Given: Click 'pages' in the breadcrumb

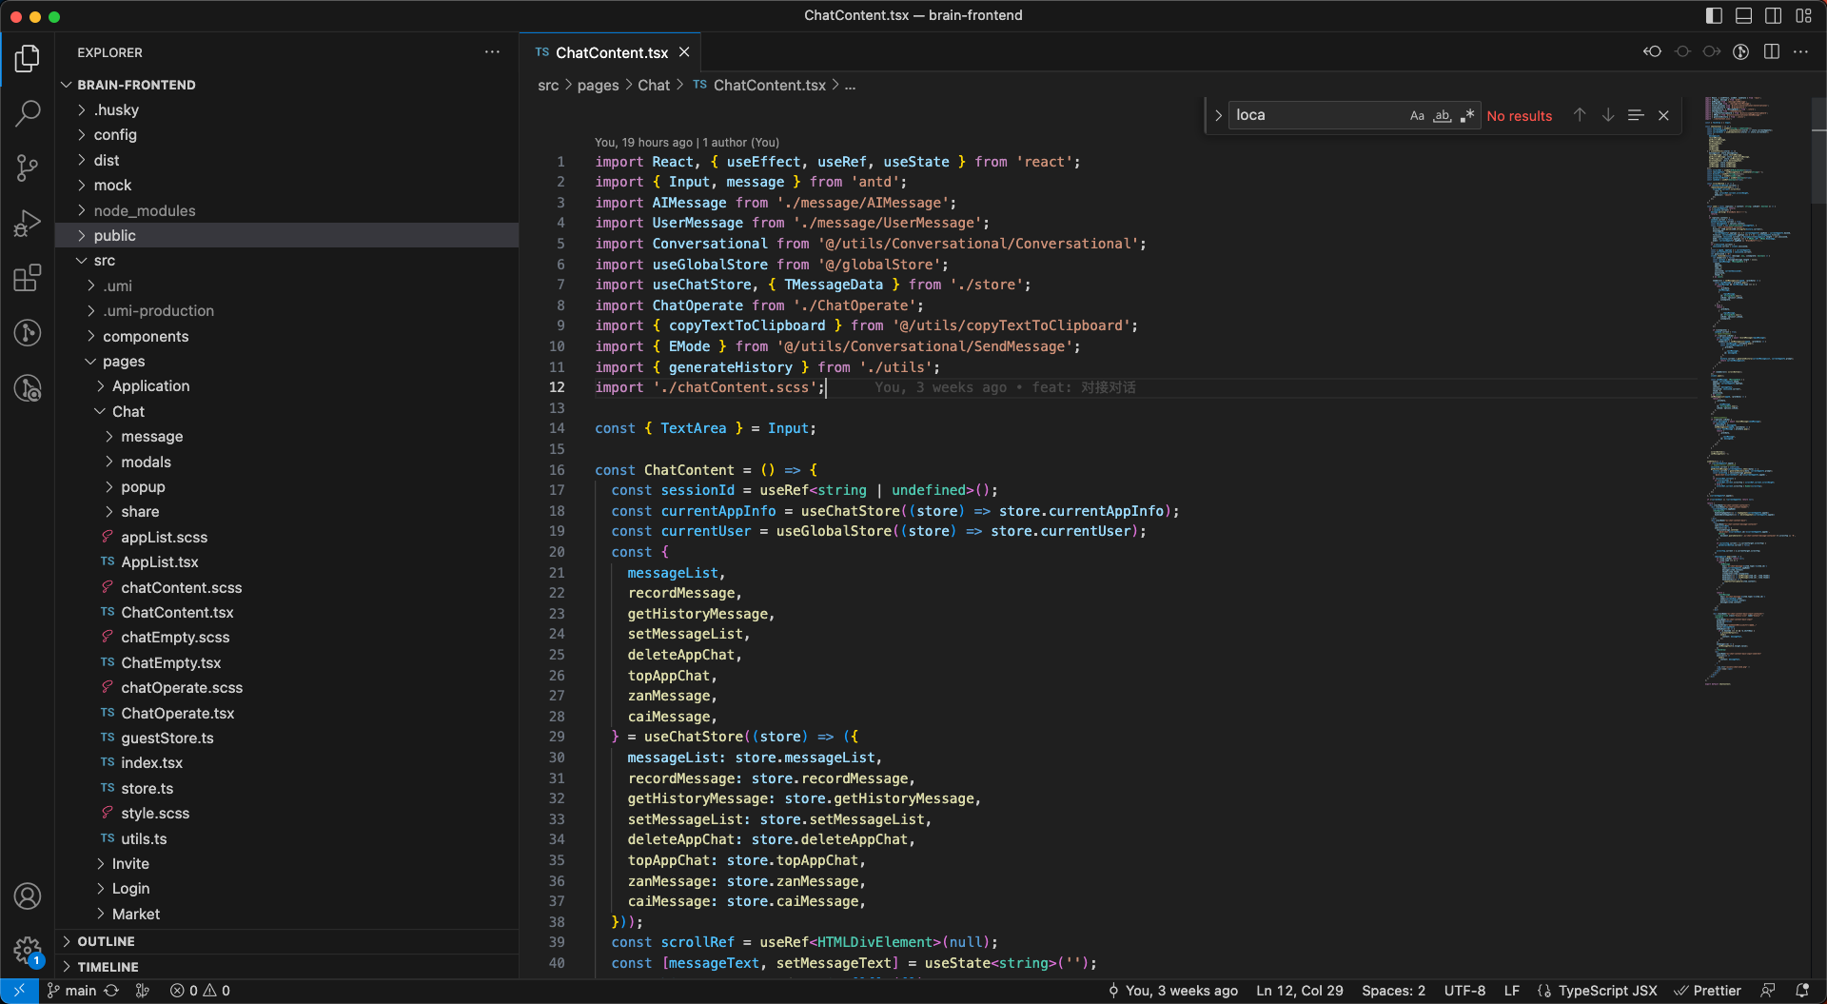Looking at the screenshot, I should click(x=598, y=86).
